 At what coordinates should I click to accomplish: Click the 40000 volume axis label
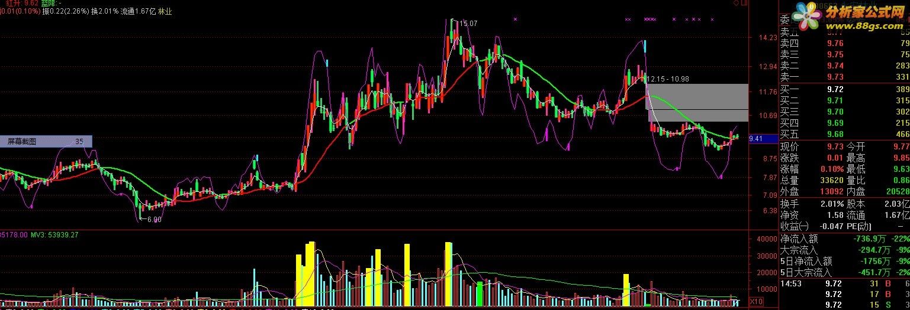tap(767, 239)
